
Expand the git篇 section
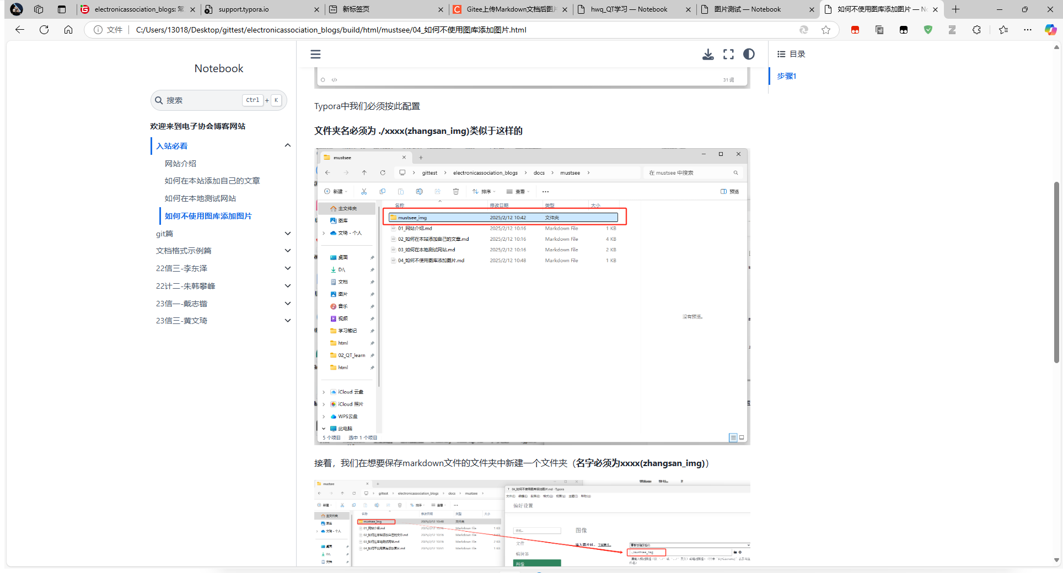[x=287, y=234]
